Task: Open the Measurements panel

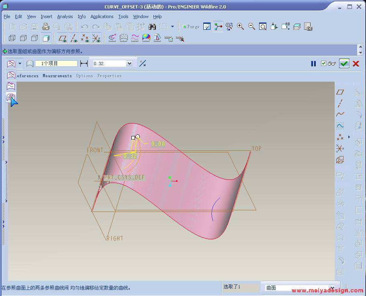Action: tap(57, 76)
